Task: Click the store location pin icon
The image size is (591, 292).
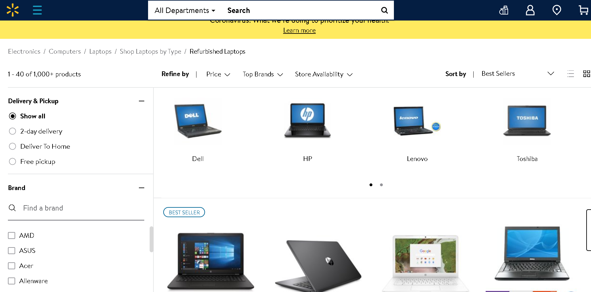Action: [x=557, y=10]
